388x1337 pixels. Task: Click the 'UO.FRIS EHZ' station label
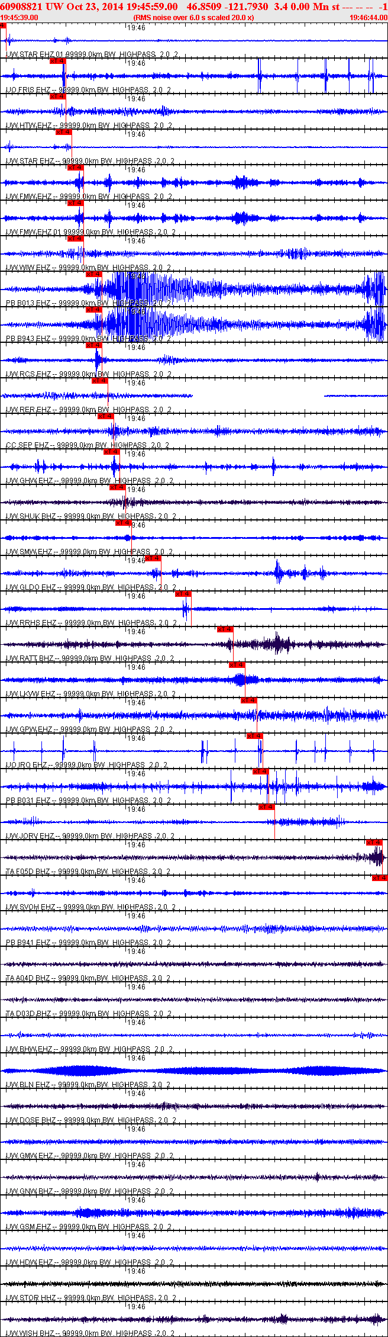pyautogui.click(x=28, y=90)
